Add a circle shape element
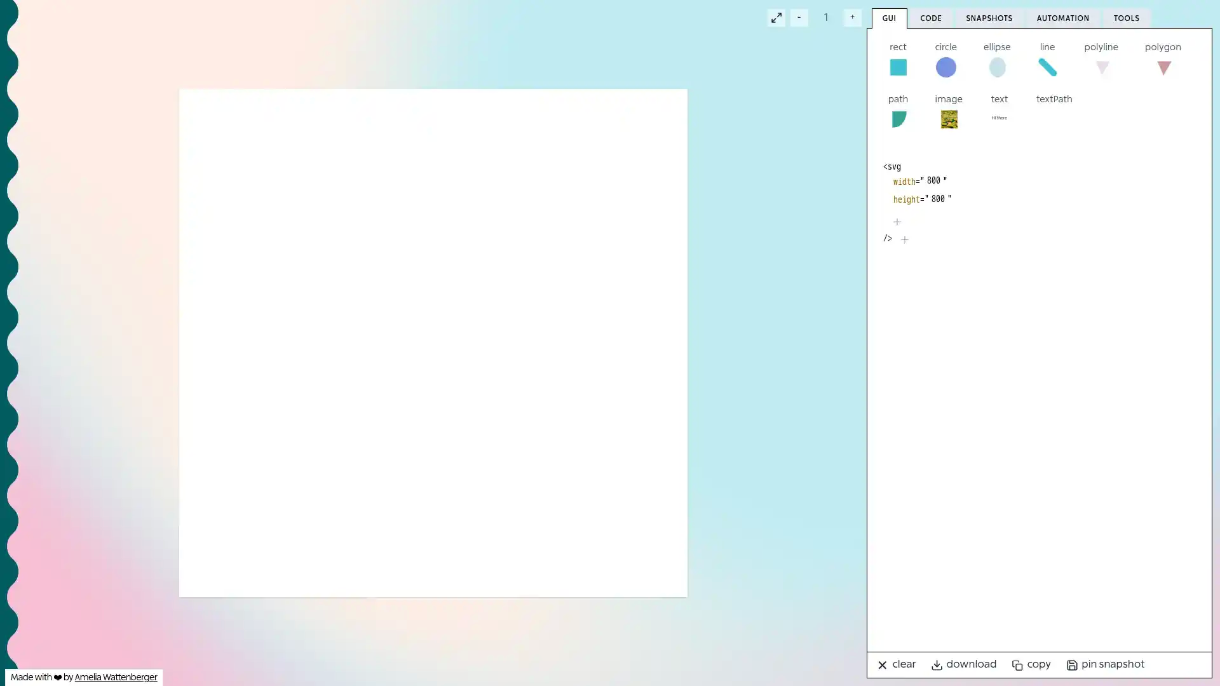 pyautogui.click(x=945, y=67)
